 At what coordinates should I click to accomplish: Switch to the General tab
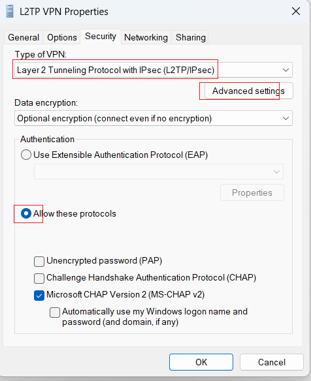(24, 37)
